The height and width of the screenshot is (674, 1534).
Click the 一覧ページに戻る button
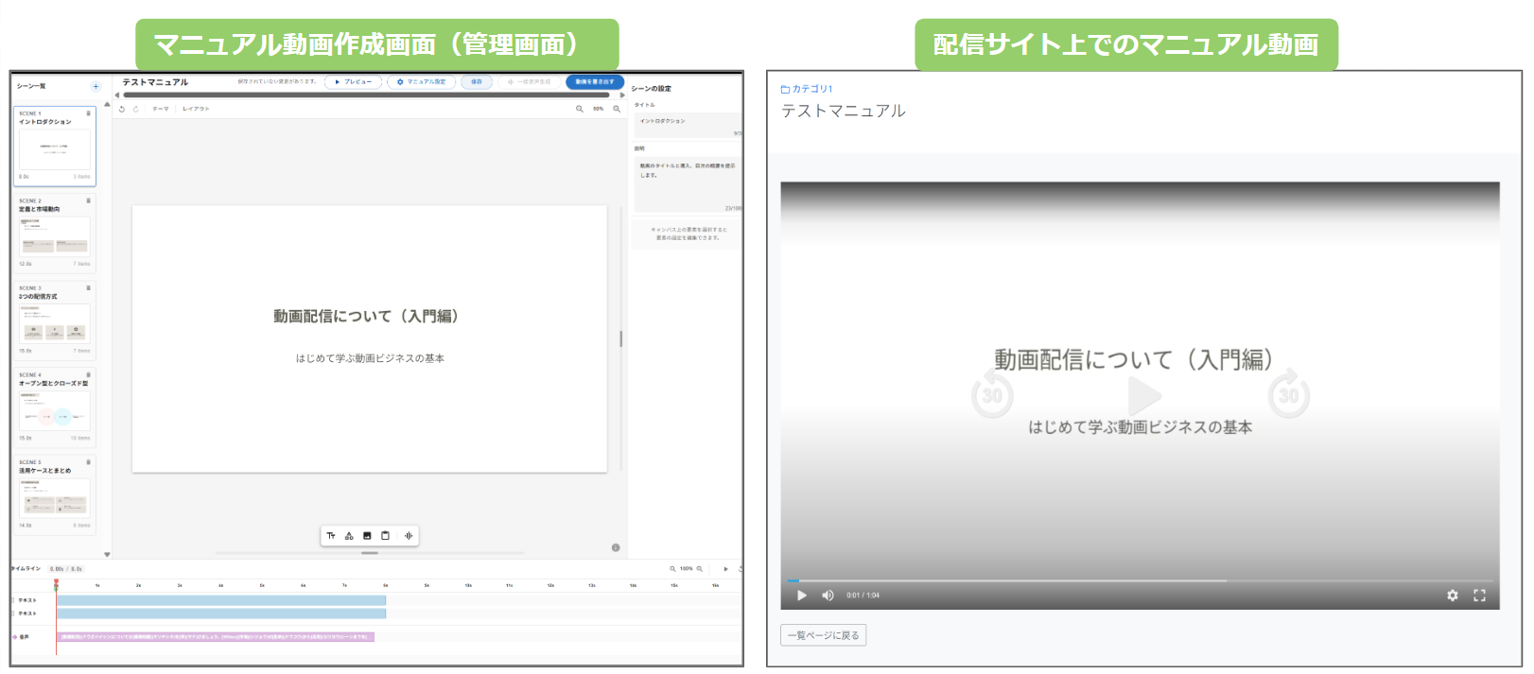[x=823, y=635]
